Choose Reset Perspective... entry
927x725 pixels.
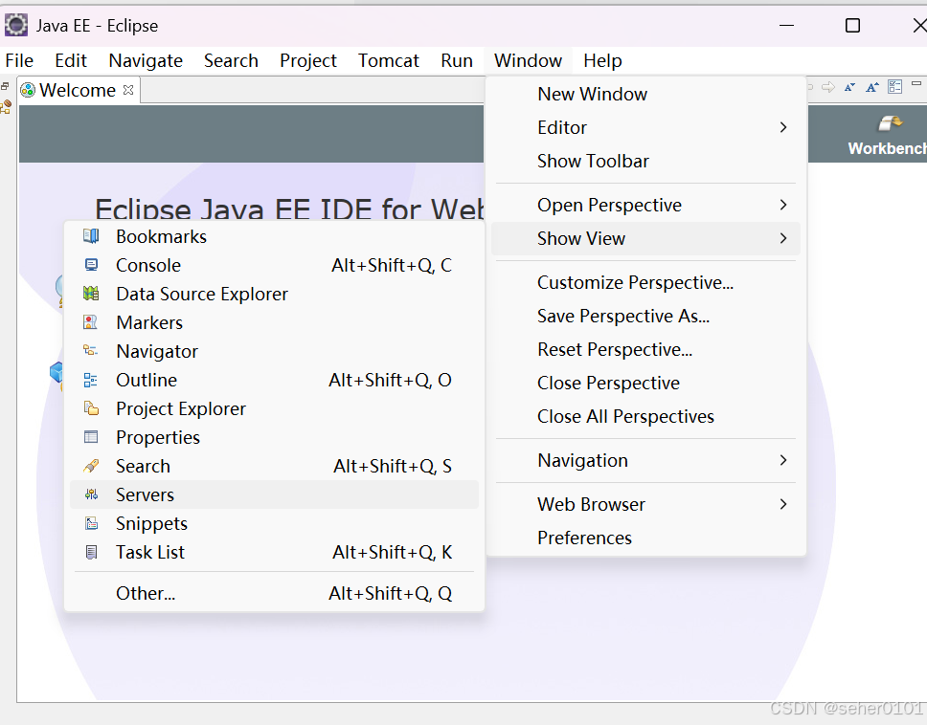(645, 349)
